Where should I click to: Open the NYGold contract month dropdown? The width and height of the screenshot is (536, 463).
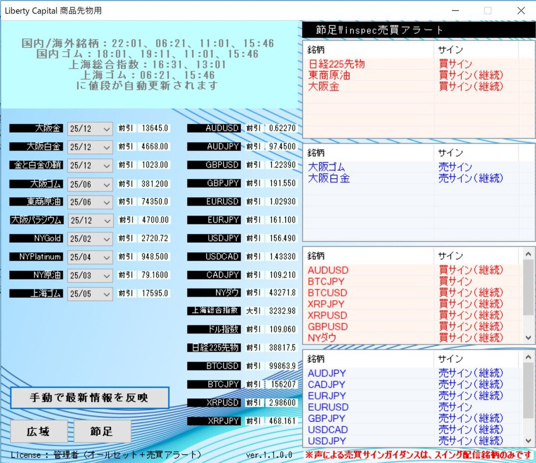click(90, 239)
